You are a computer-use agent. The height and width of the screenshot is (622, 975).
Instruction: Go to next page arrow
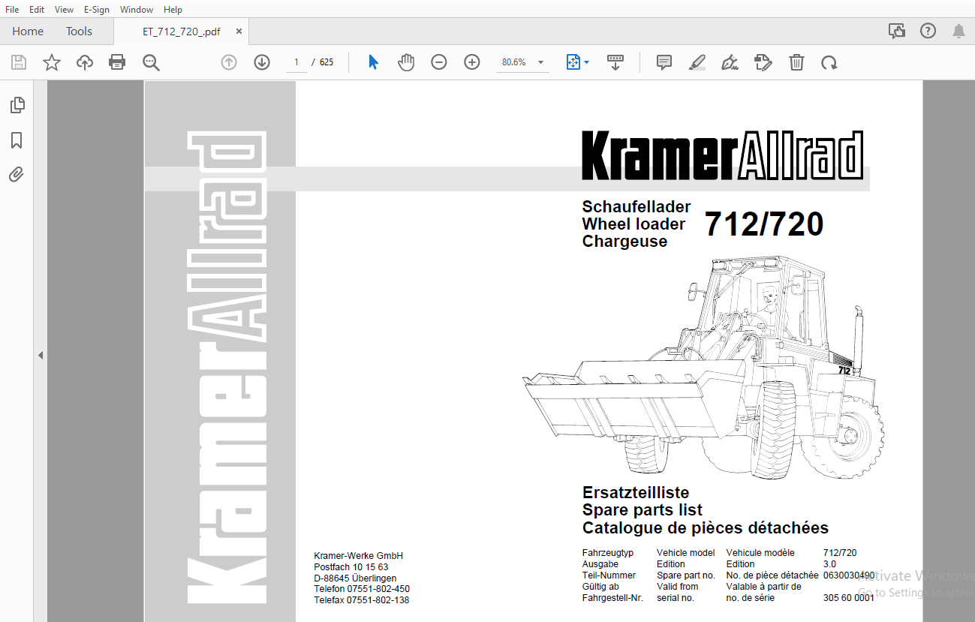(262, 62)
